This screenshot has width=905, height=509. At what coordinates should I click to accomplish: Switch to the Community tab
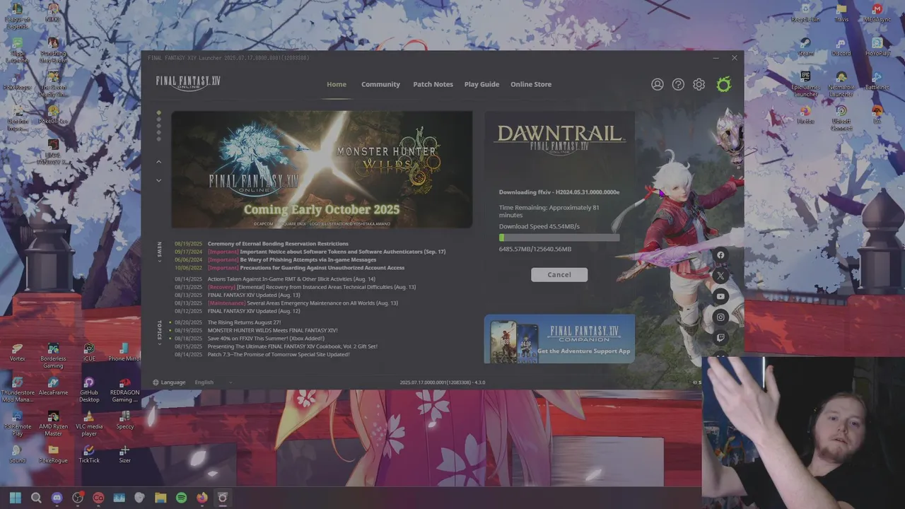[x=380, y=84]
